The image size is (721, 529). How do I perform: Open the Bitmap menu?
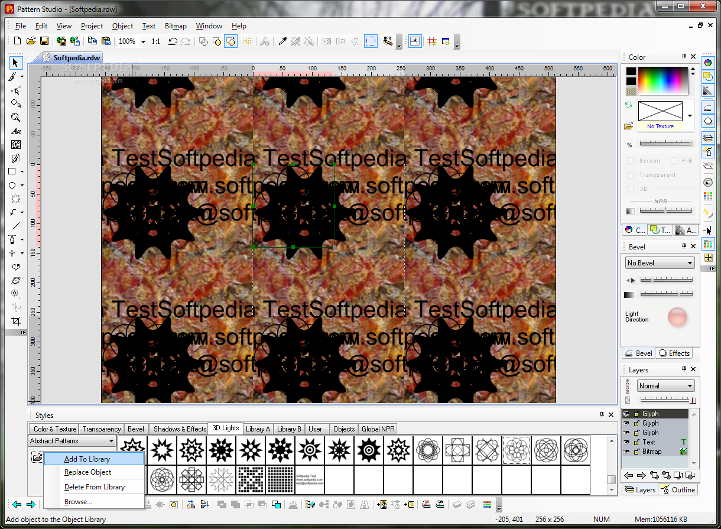[x=176, y=26]
